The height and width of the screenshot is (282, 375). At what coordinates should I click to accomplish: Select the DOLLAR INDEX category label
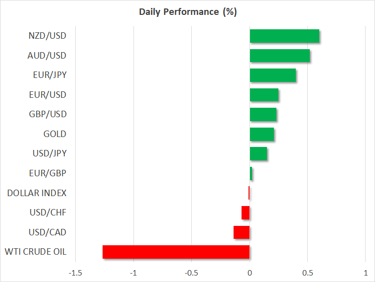click(x=37, y=193)
